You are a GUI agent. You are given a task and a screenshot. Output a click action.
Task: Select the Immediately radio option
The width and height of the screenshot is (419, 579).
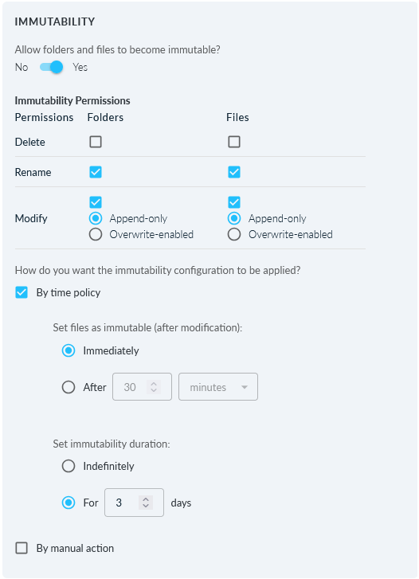[69, 350]
